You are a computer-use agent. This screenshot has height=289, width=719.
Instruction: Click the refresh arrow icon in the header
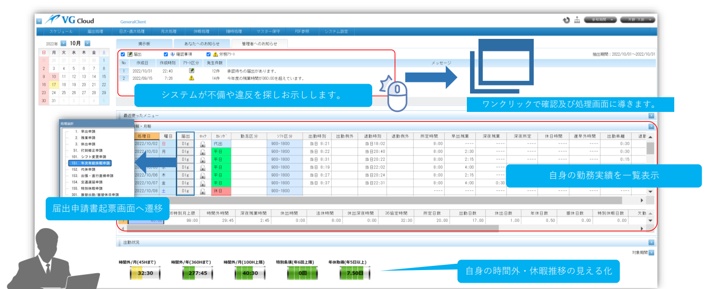click(566, 20)
